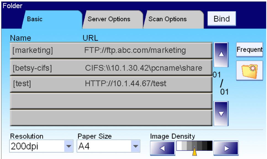Viewport: 267px width, 159px height.
Task: Increase image density with right arrow
Action: pyautogui.click(x=226, y=148)
